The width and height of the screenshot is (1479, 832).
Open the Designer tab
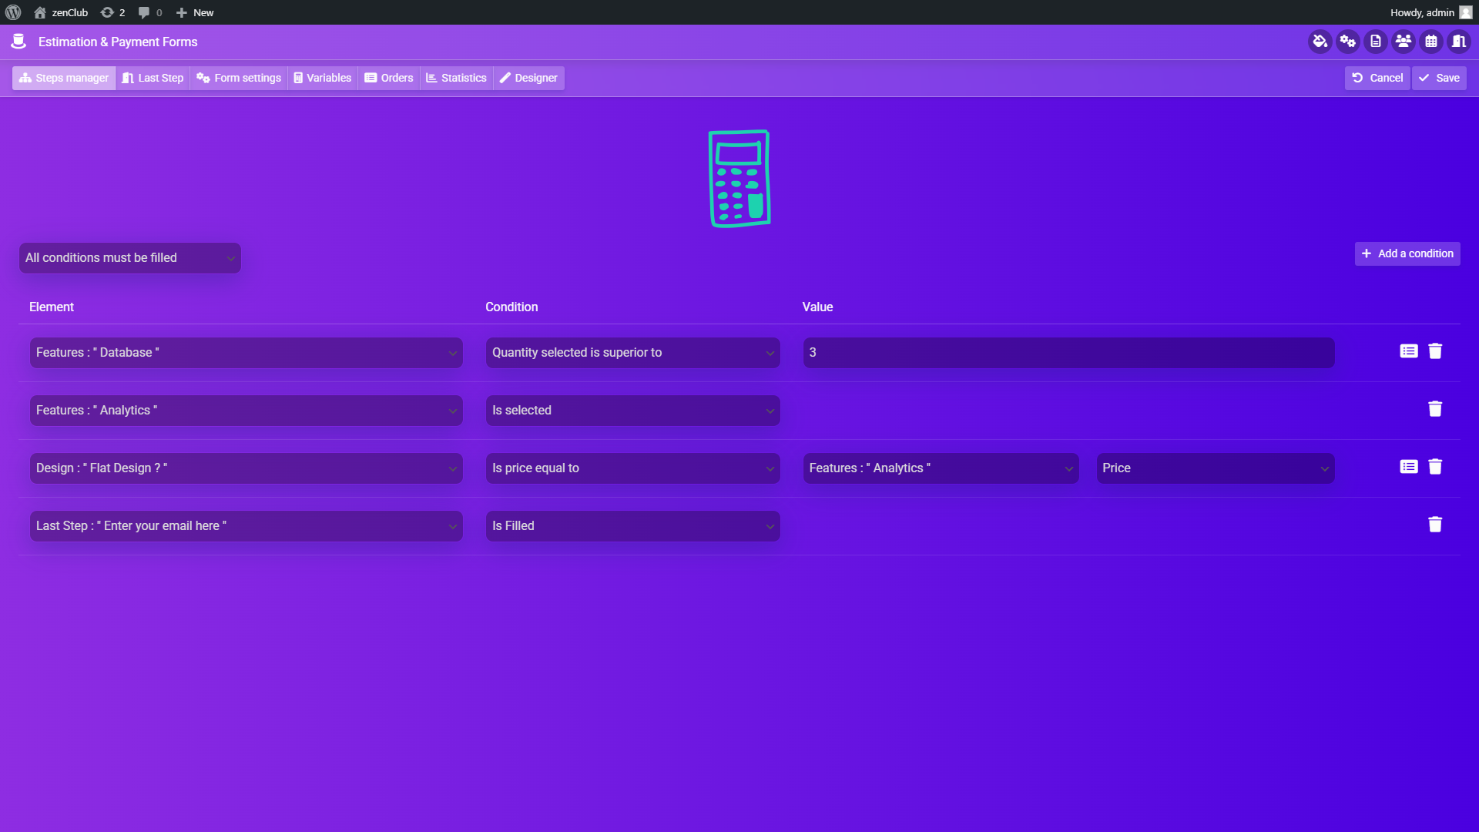click(528, 78)
